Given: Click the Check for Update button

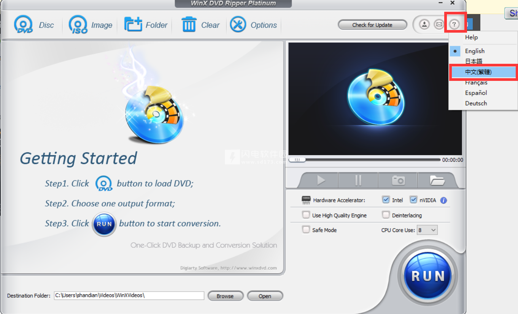Looking at the screenshot, I should [372, 25].
